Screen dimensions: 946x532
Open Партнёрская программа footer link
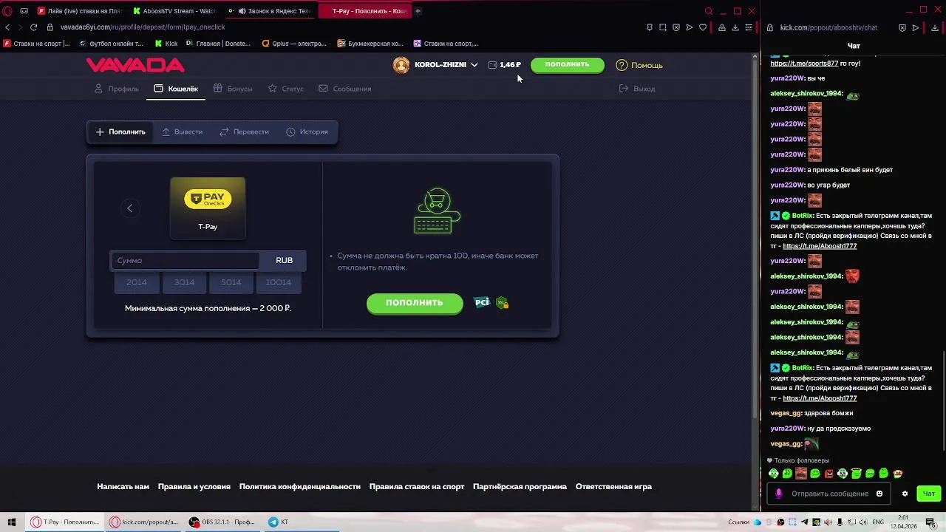click(x=520, y=487)
